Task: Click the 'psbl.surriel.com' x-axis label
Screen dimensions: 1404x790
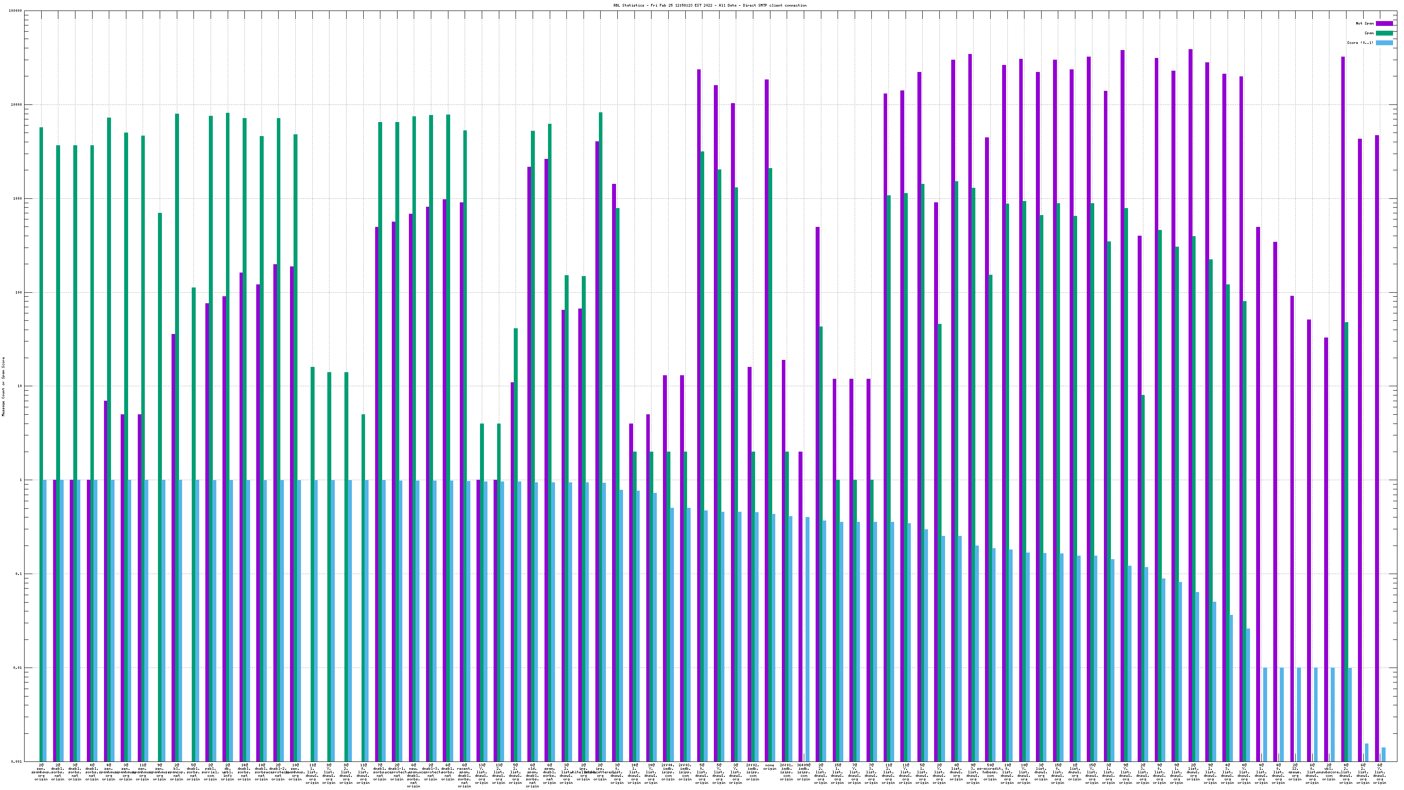Action: tap(211, 772)
